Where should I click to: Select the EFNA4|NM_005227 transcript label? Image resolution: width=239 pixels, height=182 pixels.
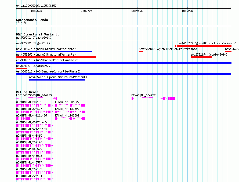tap(67, 102)
